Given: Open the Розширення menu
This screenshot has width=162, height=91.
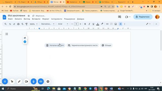Looking at the screenshot, I should point(70,19).
